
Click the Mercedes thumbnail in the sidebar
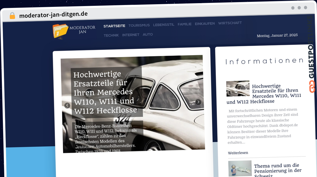pyautogui.click(x=238, y=88)
